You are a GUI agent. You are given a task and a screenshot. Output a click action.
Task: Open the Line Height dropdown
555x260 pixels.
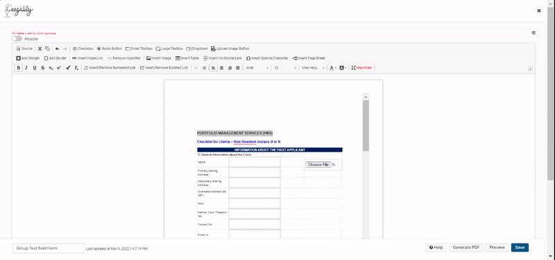pos(314,67)
